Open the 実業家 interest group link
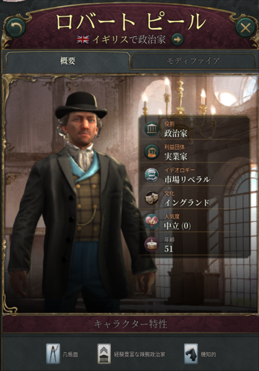Screen dimensions: 259x371 [x=176, y=156]
